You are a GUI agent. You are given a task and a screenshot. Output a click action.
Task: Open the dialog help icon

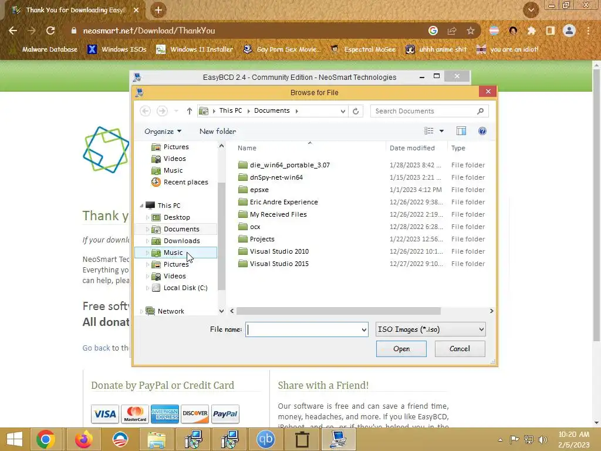point(482,131)
